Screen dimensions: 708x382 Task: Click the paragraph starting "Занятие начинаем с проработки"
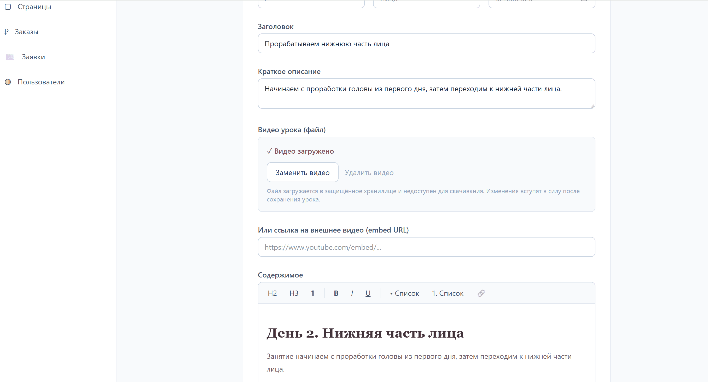point(419,362)
